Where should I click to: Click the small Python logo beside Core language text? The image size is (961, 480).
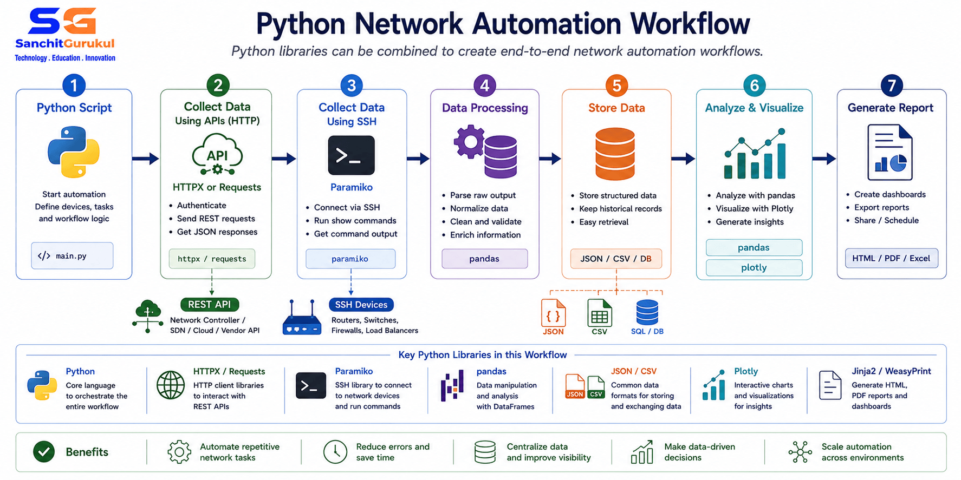click(x=42, y=385)
